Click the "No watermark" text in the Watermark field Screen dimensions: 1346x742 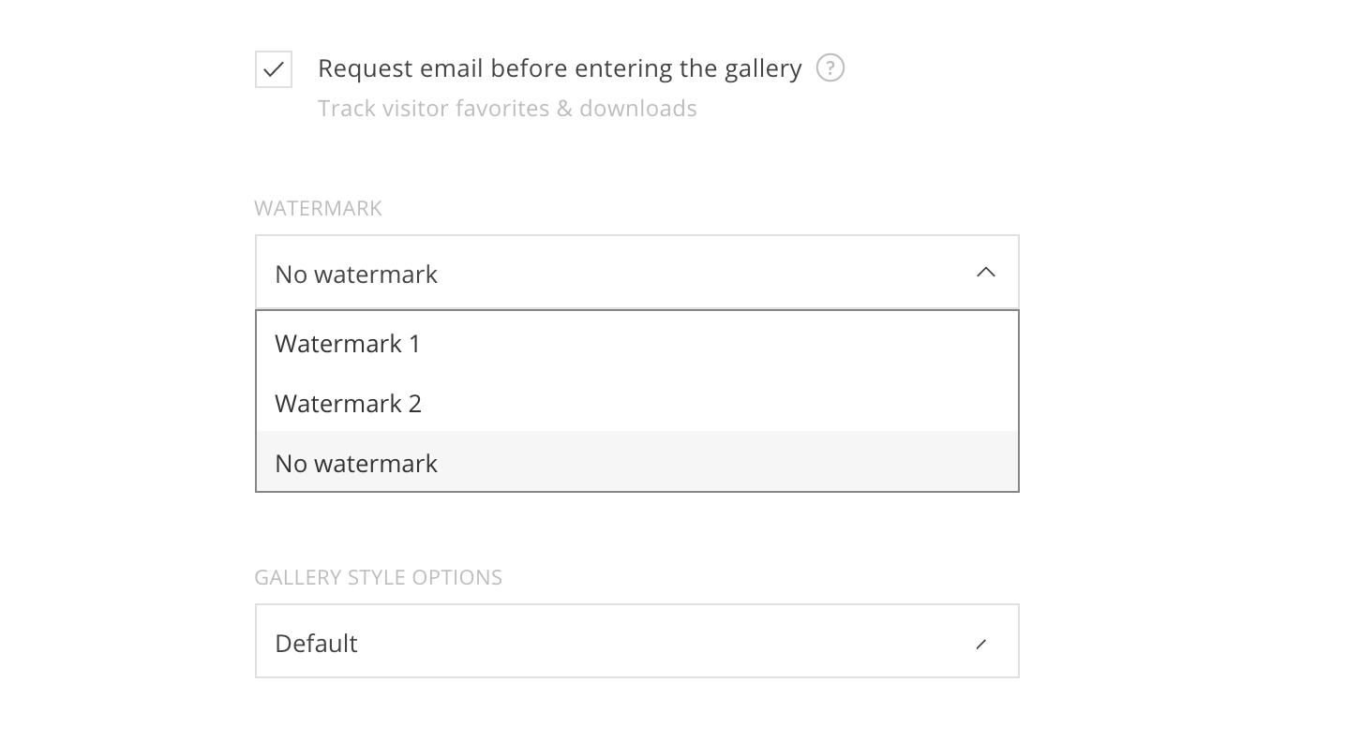(356, 275)
